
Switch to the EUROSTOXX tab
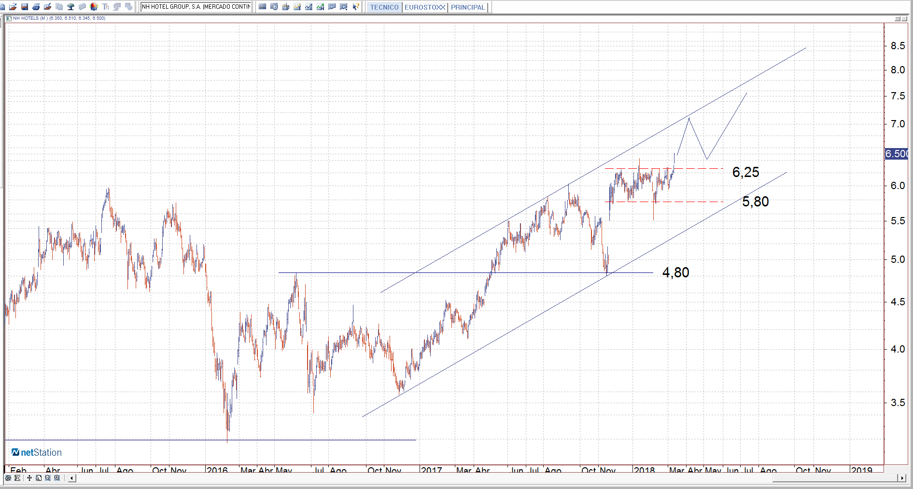(x=425, y=7)
